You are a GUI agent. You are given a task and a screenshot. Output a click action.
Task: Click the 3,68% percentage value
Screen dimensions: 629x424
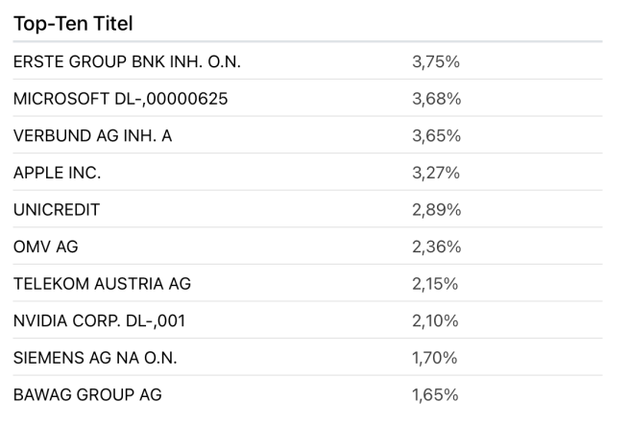pos(436,99)
